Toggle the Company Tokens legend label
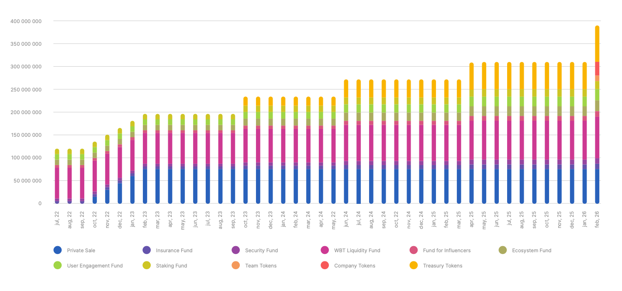This screenshot has width=622, height=291. (355, 266)
